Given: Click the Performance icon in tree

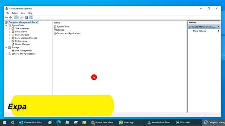Looking at the screenshot, I should tap(13, 41).
